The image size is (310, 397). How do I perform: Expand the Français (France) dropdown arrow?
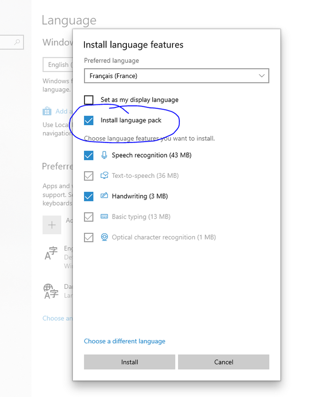point(262,76)
